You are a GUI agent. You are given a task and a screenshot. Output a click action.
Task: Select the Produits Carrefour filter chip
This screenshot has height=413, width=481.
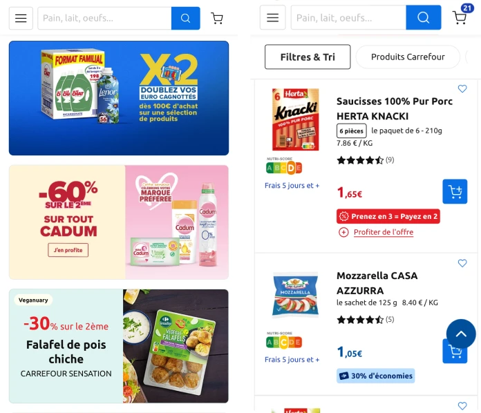point(408,57)
